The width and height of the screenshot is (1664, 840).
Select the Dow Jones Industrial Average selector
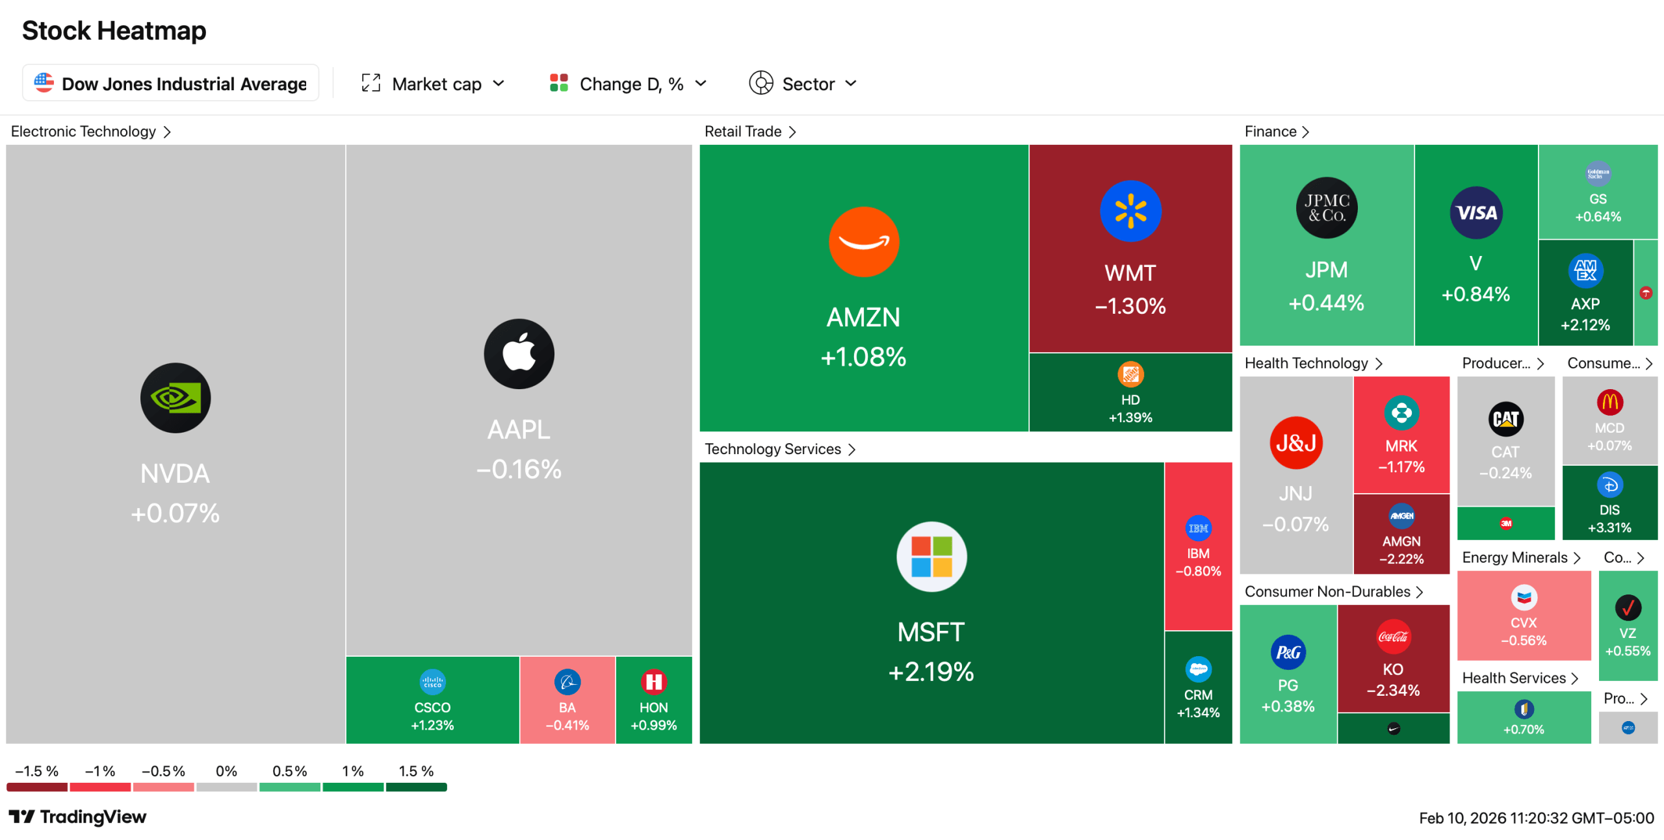170,84
